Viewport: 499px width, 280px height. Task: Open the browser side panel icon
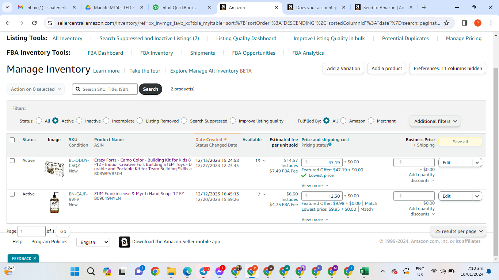(465, 23)
